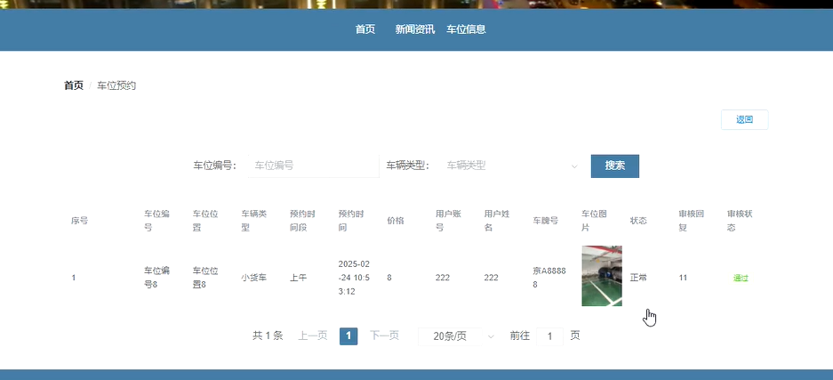Click the 搜索 button

pos(614,166)
